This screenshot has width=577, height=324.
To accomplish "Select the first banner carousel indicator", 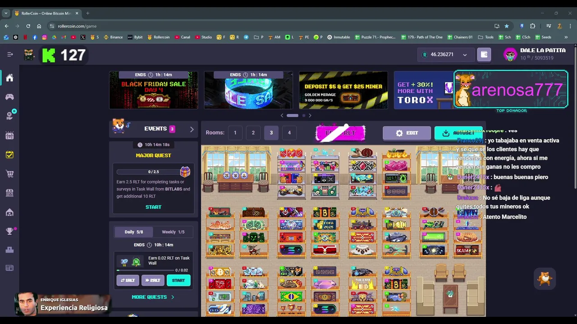I will coord(293,116).
